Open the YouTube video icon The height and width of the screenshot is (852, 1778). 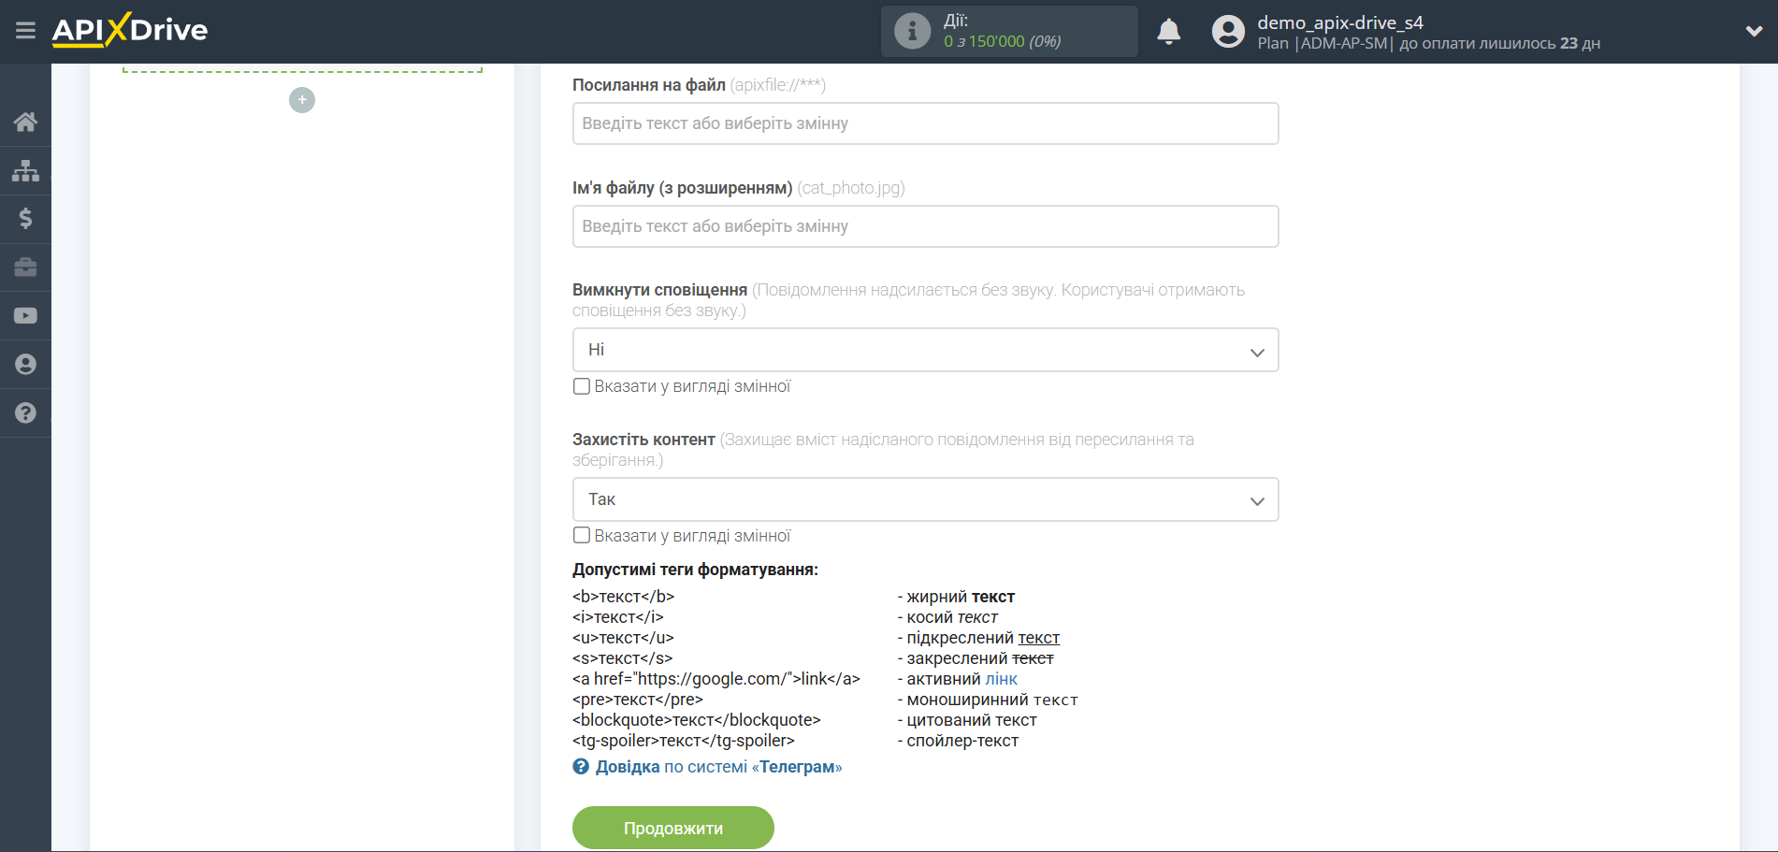pyautogui.click(x=25, y=316)
